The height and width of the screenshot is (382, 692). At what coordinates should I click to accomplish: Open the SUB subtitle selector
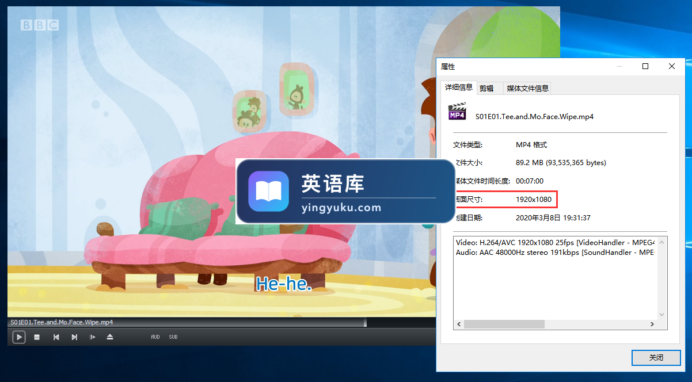[173, 337]
